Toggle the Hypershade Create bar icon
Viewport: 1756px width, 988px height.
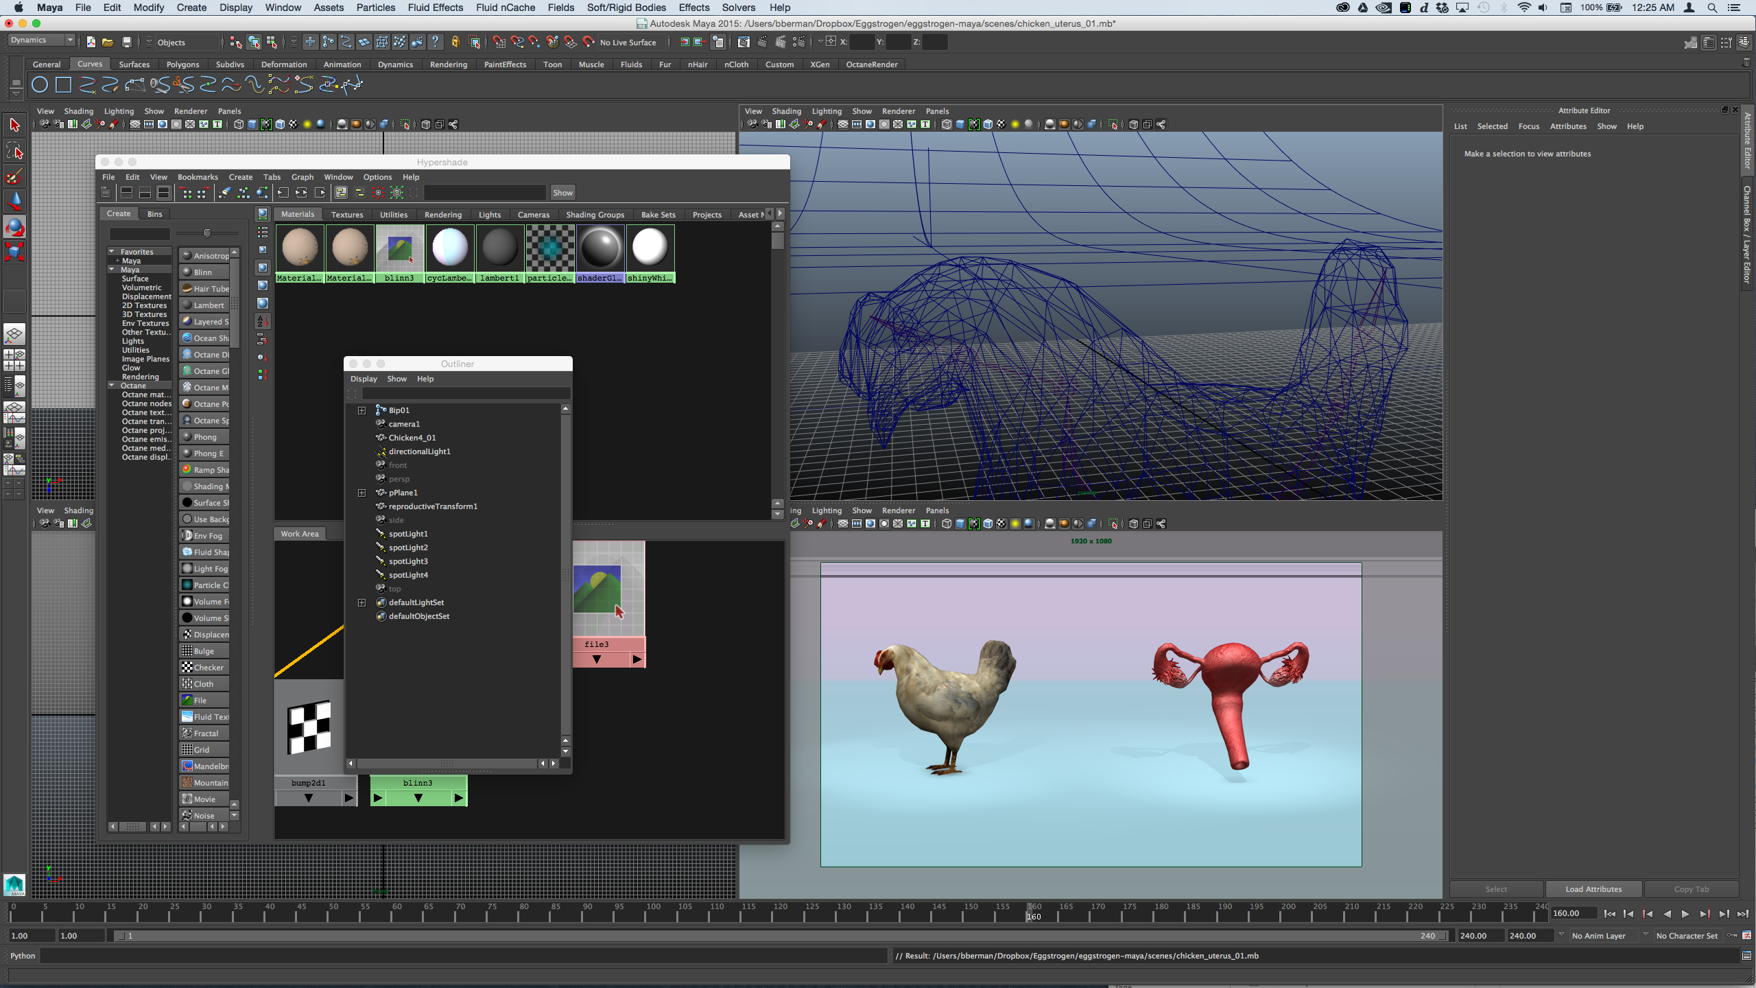(x=106, y=193)
